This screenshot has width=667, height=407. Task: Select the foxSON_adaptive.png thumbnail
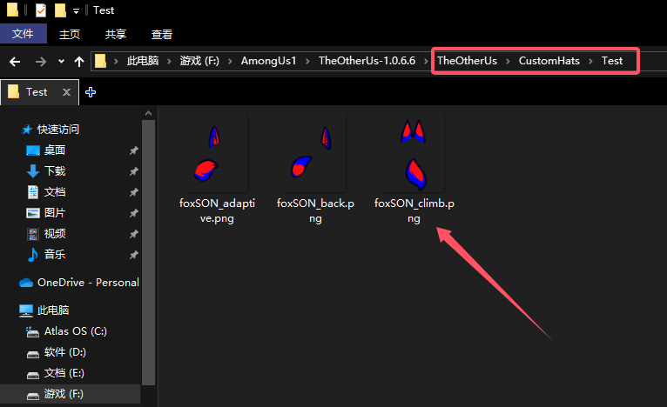pyautogui.click(x=217, y=154)
